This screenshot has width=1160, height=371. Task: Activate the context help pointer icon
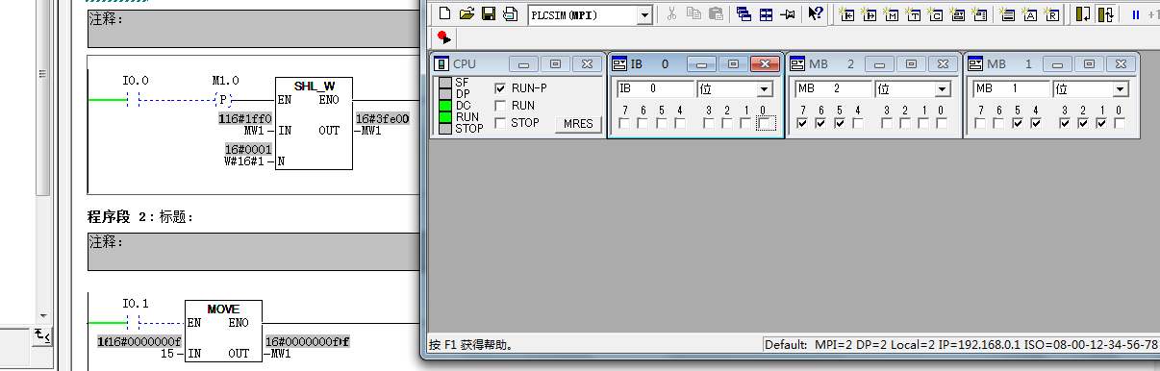pyautogui.click(x=816, y=14)
